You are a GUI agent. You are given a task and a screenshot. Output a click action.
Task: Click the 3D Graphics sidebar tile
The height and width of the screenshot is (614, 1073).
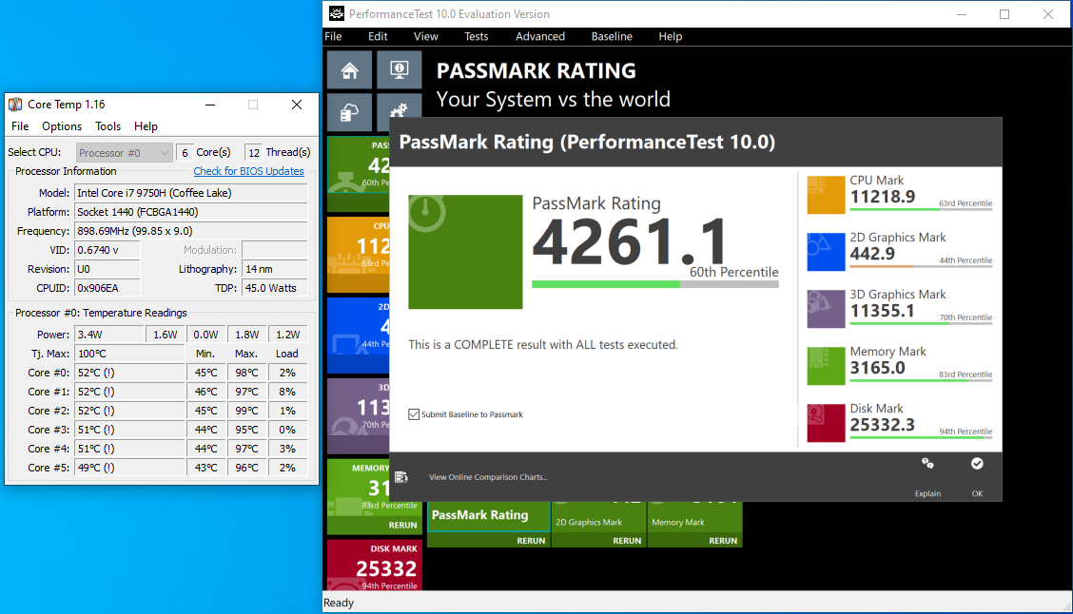(x=359, y=415)
